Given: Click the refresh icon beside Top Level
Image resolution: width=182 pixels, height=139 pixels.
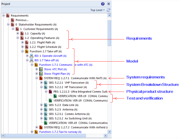Looking at the screenshot, I should pyautogui.click(x=108, y=10).
